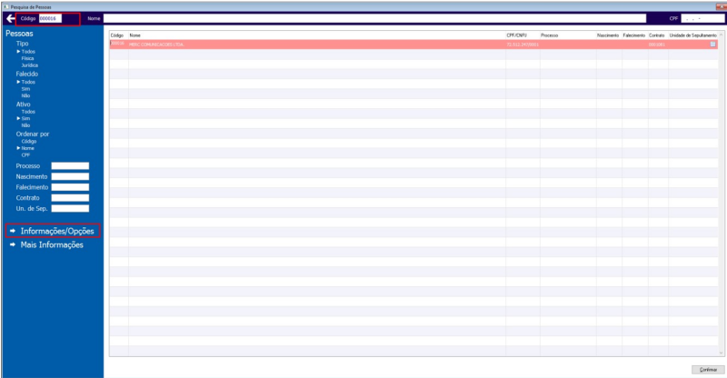
Task: Open the Informações/Opções link
Action: [57, 231]
